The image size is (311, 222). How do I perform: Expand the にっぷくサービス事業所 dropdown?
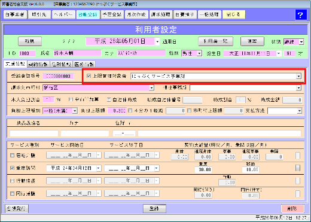(298, 76)
